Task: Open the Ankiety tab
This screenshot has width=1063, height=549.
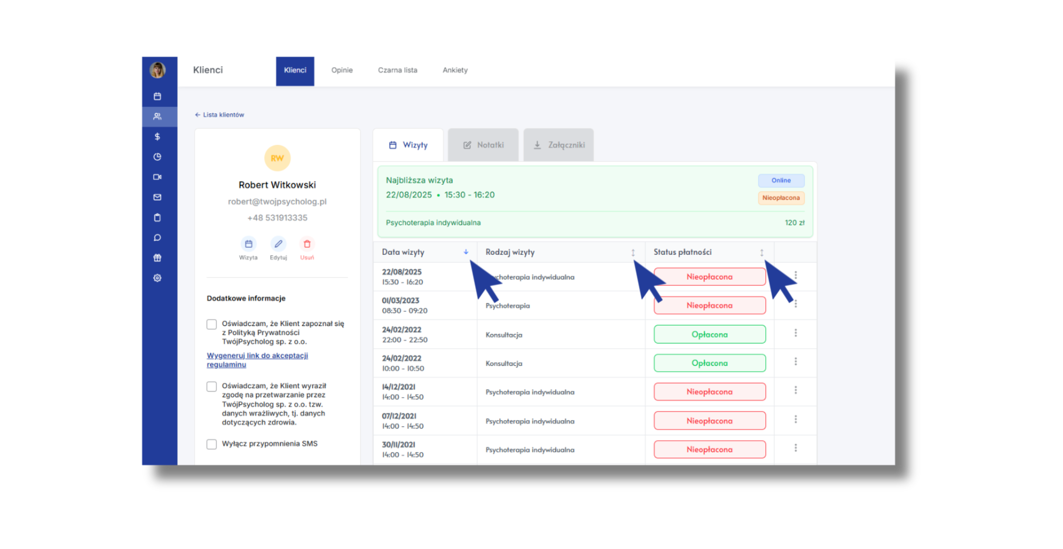Action: (x=455, y=70)
